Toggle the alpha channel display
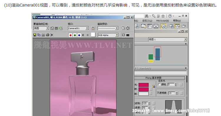The height and width of the screenshot is (116, 221). (x=83, y=35)
